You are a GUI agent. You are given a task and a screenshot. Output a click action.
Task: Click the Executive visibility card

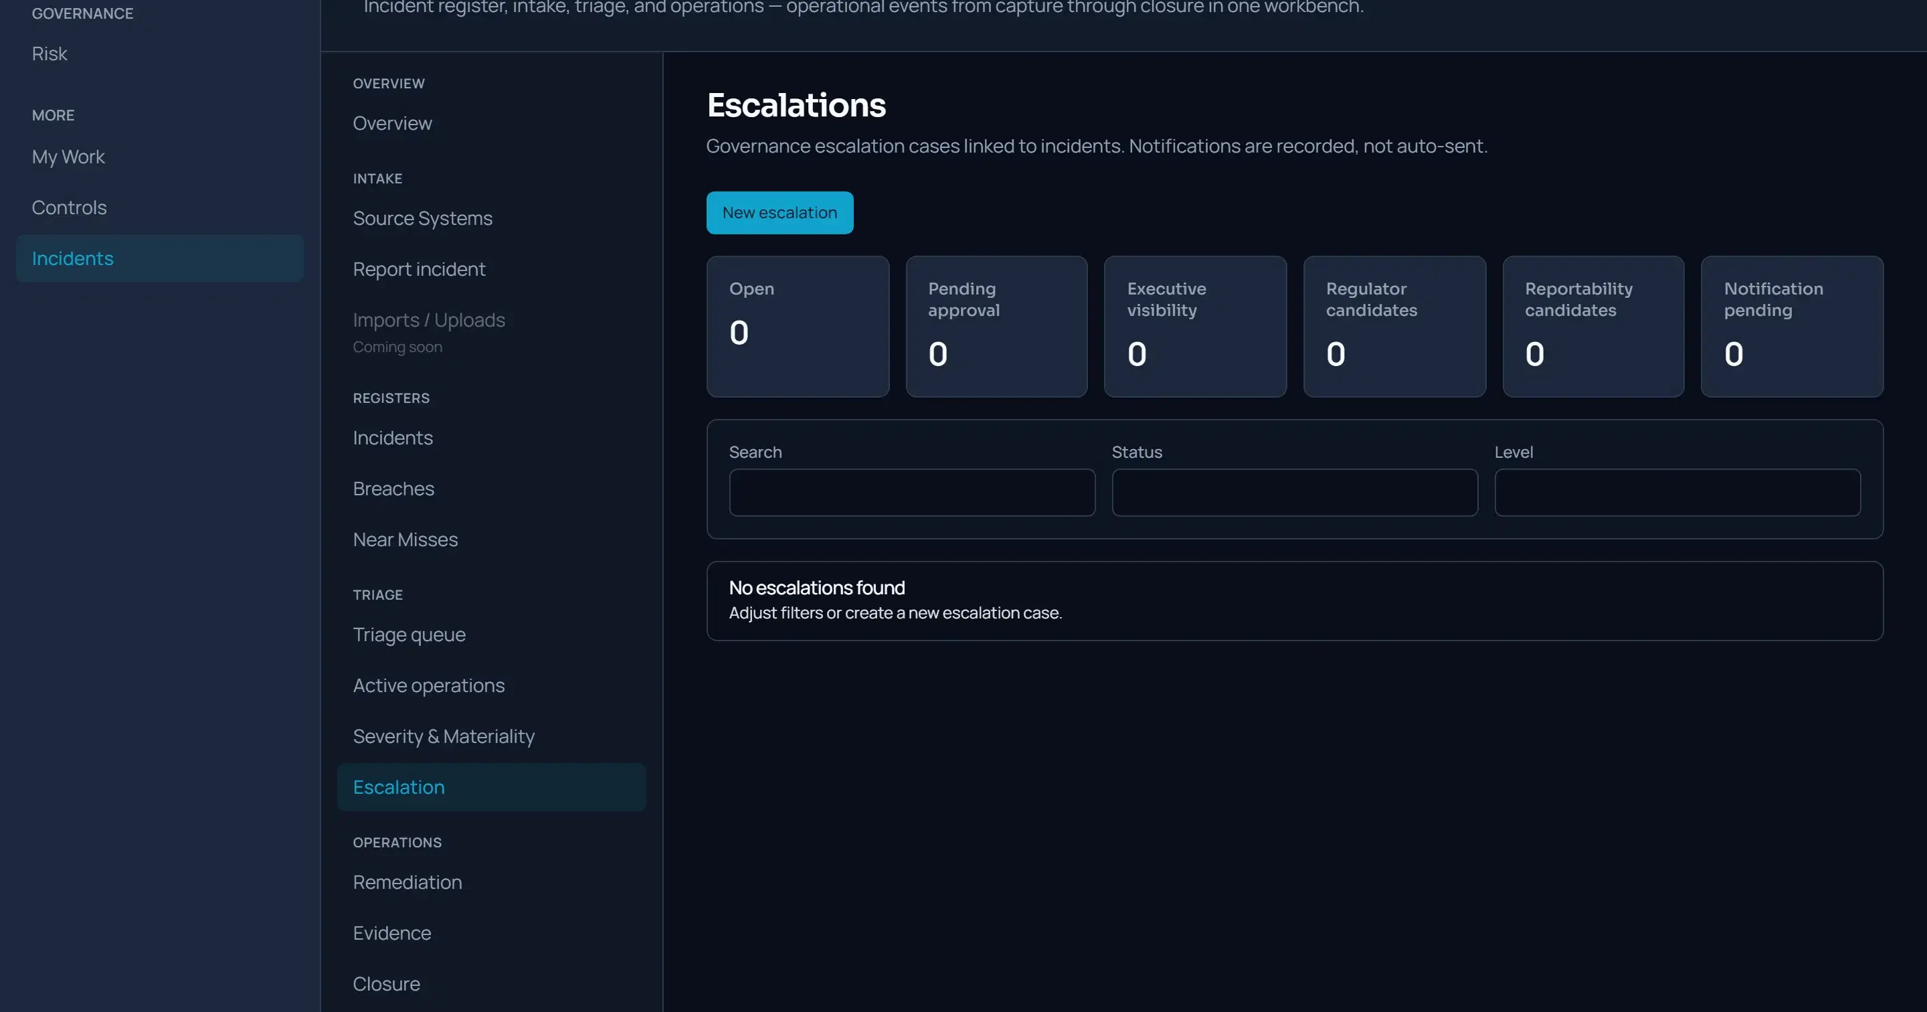1196,327
